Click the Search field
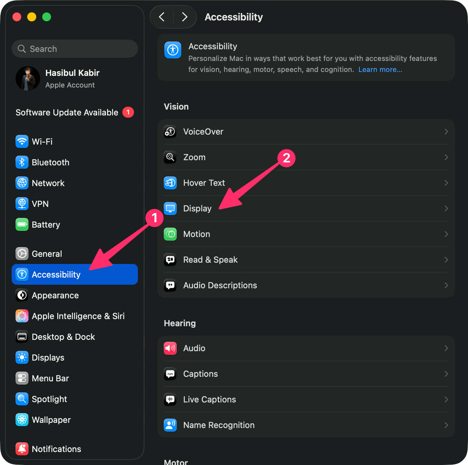This screenshot has height=465, width=468. click(x=75, y=49)
